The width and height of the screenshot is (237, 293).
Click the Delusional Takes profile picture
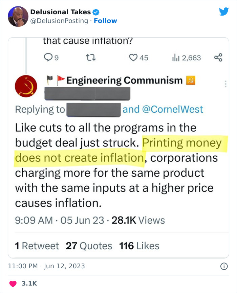click(18, 16)
